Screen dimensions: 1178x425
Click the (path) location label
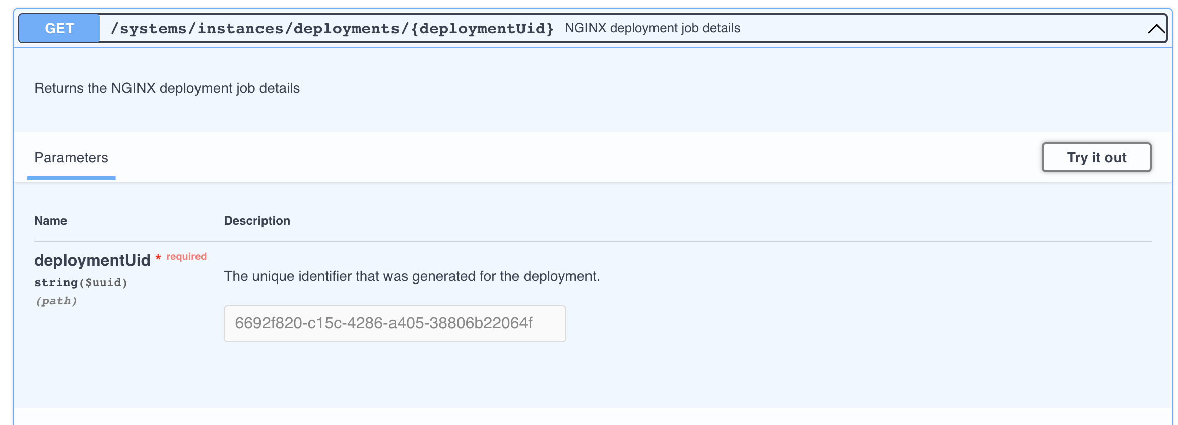tap(56, 301)
